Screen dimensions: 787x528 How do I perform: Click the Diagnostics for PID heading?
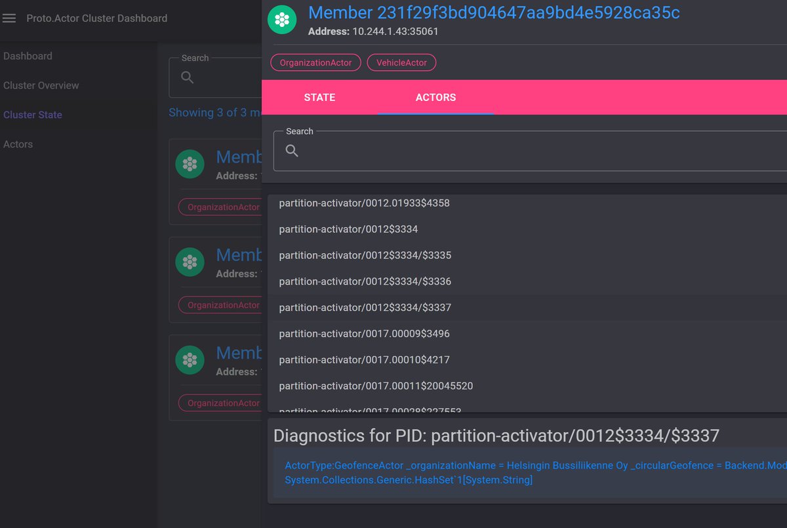point(496,436)
